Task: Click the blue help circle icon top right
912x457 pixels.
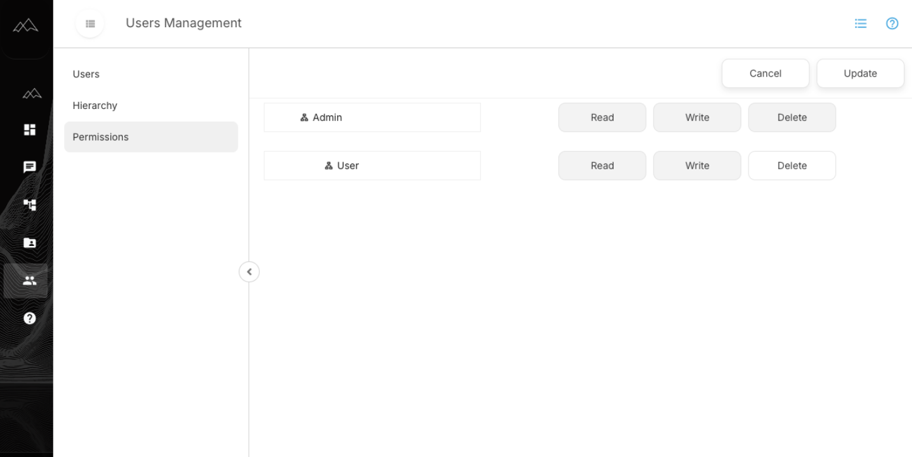Action: [x=892, y=23]
